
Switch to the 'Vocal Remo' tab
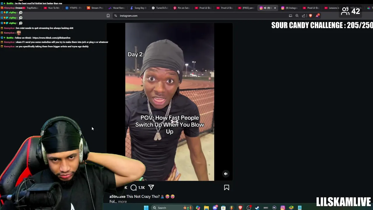point(117,8)
